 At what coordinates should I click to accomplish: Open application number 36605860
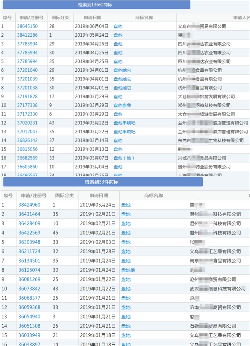[27, 167]
